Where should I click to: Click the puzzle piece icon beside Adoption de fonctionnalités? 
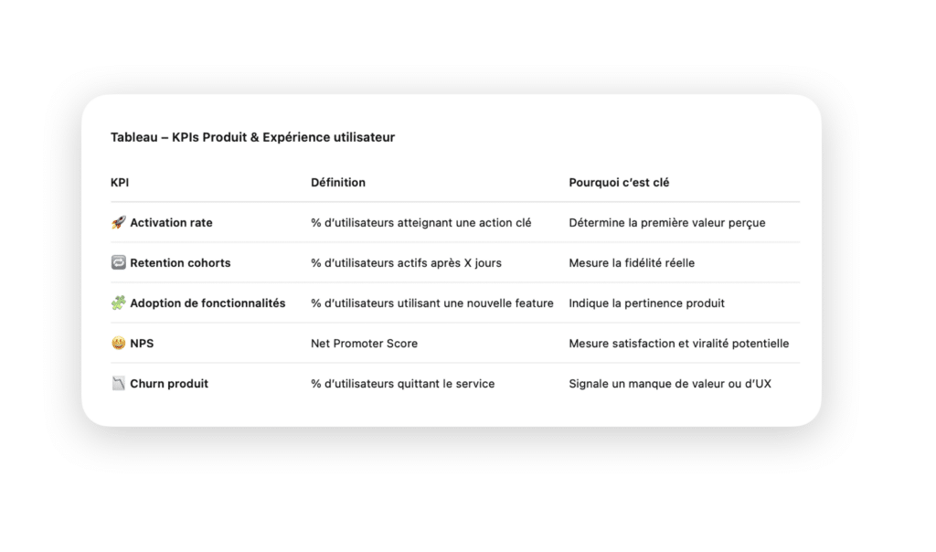pos(118,303)
